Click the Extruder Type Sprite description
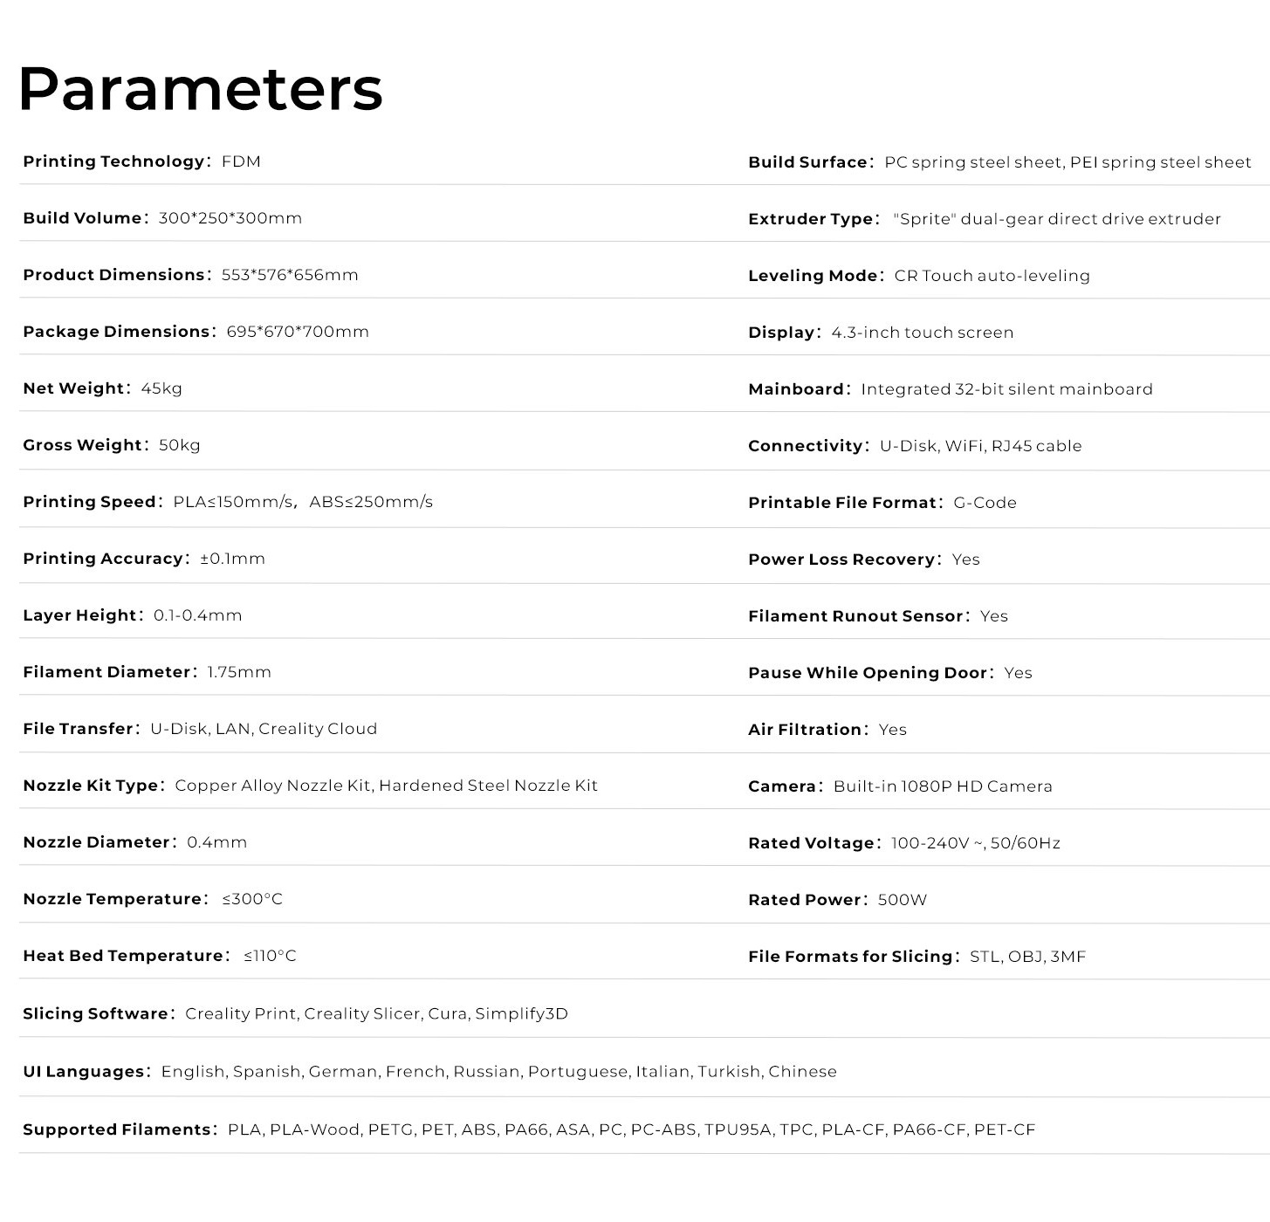The height and width of the screenshot is (1222, 1270). tap(1056, 219)
